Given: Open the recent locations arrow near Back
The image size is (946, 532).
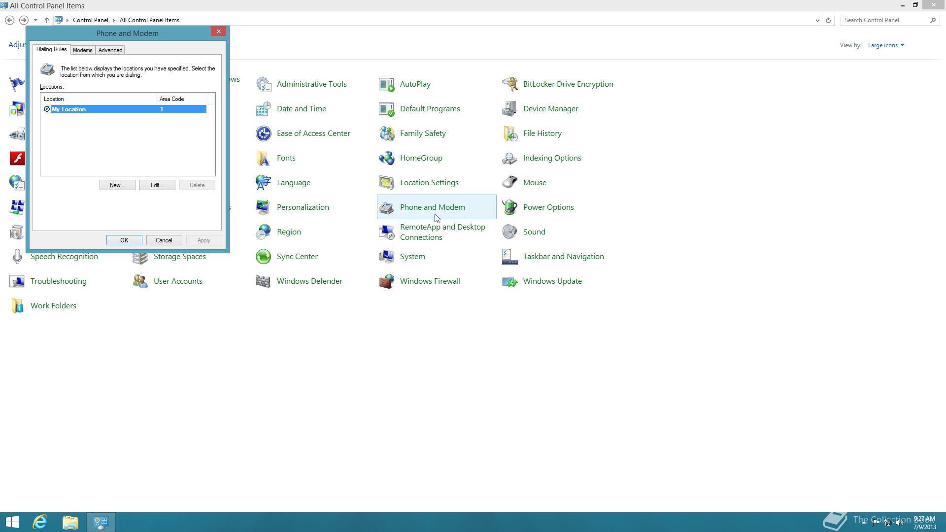Looking at the screenshot, I should [x=35, y=20].
